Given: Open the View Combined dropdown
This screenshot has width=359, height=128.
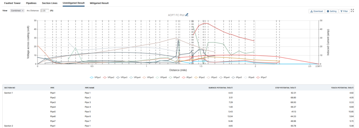Looking at the screenshot, I should point(17,11).
